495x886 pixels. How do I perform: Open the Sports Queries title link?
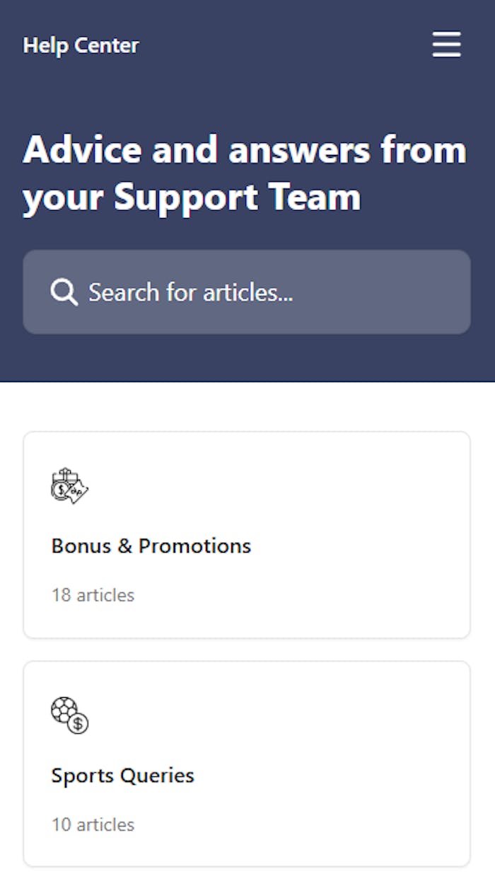click(122, 775)
